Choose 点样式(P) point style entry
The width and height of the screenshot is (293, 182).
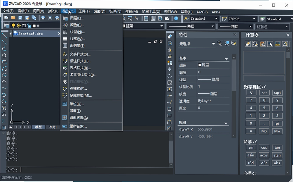click(x=92, y=89)
